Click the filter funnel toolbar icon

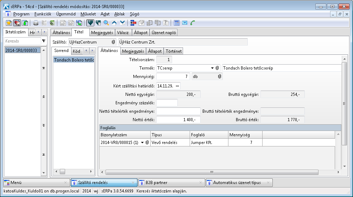[90, 23]
